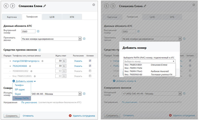This screenshot has width=199, height=120.
Task: Switch to the "Карточка" tab in left panel
Action: tap(11, 17)
